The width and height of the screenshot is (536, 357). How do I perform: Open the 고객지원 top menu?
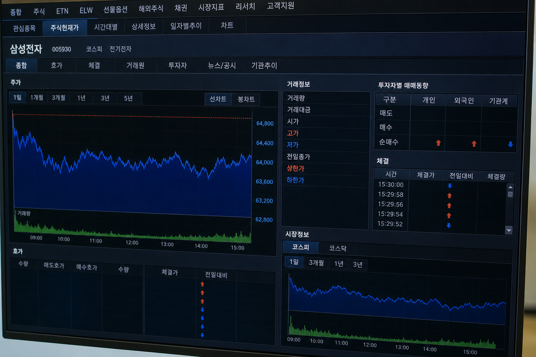(x=281, y=6)
